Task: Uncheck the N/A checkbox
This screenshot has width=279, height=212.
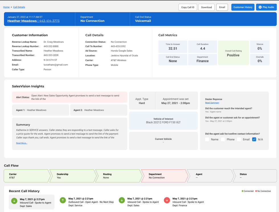Action: point(254,139)
